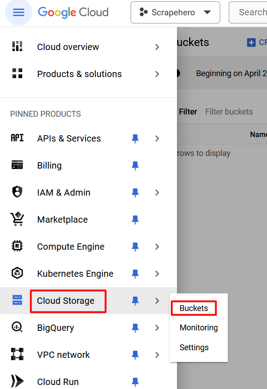Click the BigQuery magnifier icon

coord(17,327)
